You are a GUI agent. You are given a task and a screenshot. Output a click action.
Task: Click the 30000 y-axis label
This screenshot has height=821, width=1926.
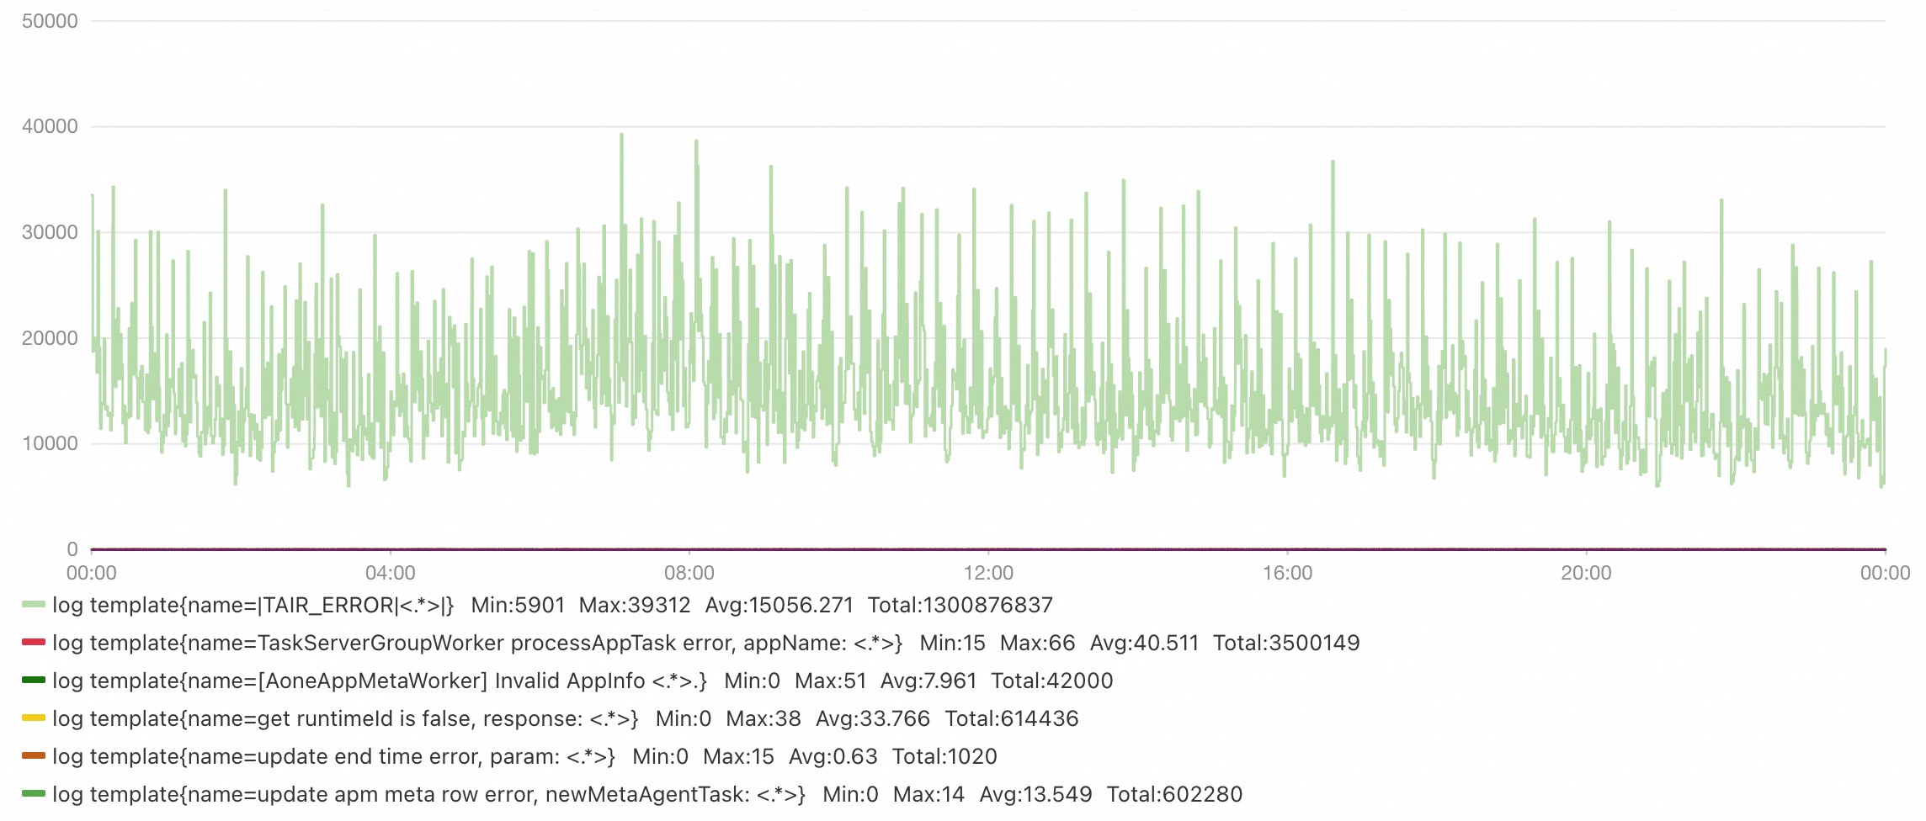50,232
